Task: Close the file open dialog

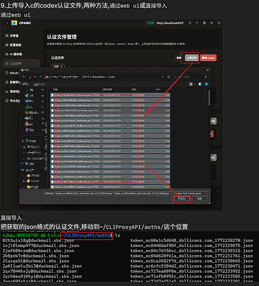Action: [208, 70]
